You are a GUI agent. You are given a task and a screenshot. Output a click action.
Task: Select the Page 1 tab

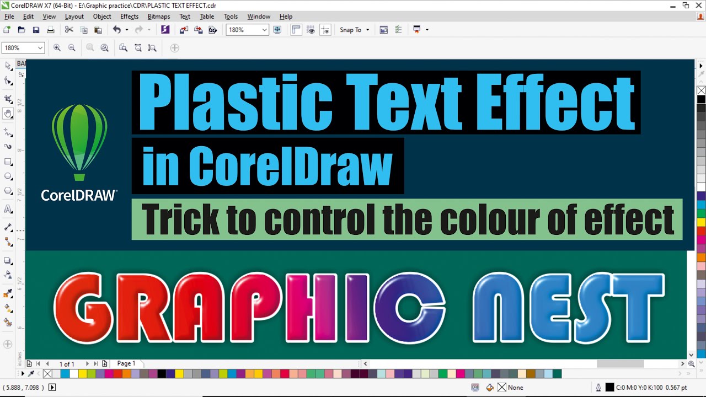126,363
